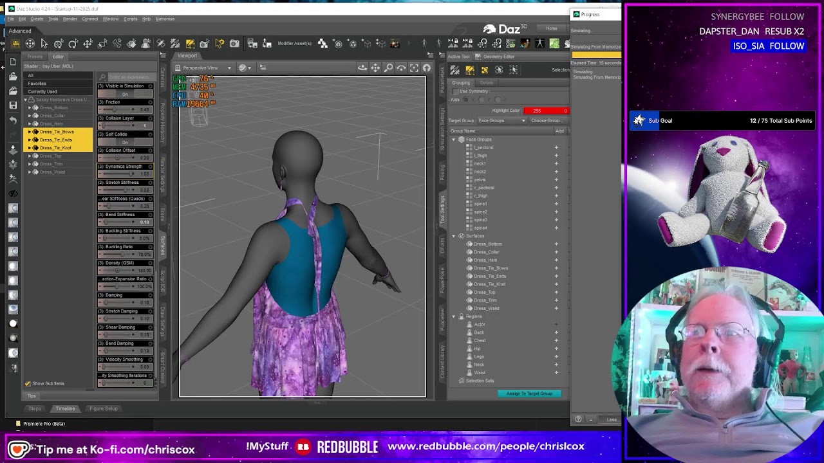Collapse the Regions tree node
The image size is (824, 463).
453,316
